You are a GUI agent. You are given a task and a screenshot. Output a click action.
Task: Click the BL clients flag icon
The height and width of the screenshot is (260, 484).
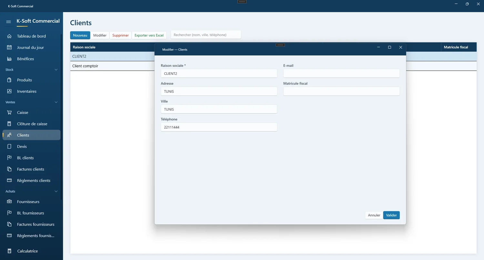point(9,158)
